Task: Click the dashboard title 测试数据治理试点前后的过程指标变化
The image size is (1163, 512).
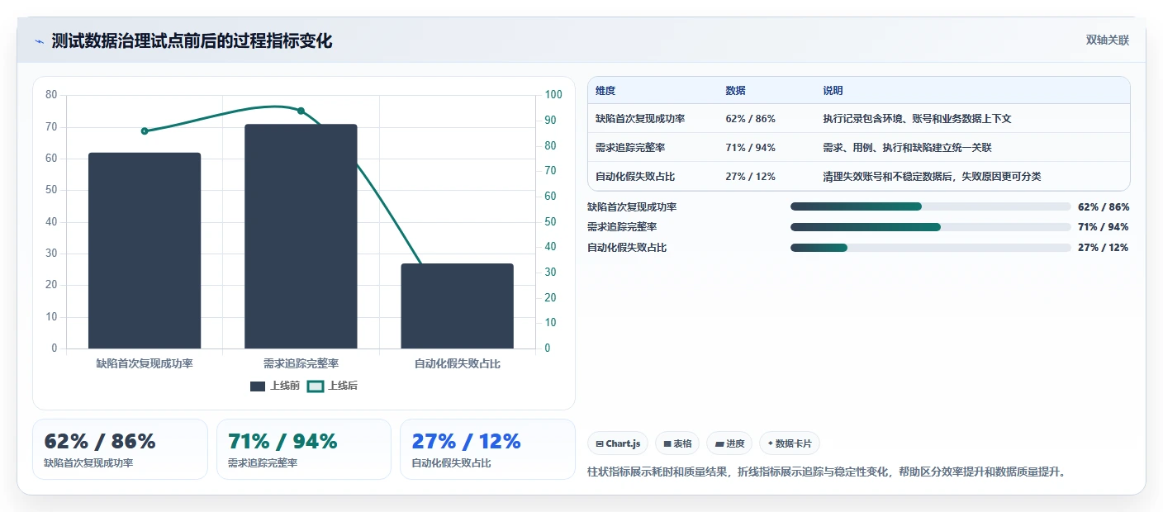Action: pyautogui.click(x=192, y=41)
